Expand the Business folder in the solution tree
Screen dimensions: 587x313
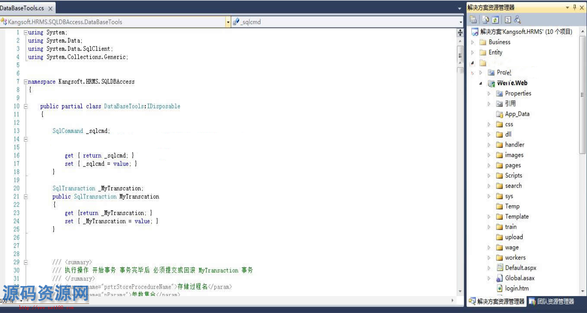pyautogui.click(x=473, y=42)
